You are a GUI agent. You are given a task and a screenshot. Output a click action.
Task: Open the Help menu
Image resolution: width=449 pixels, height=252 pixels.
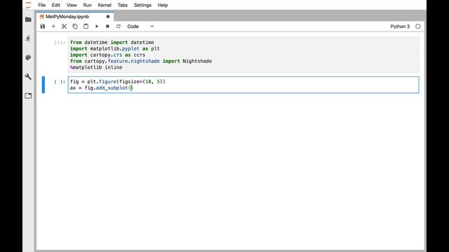click(x=163, y=5)
